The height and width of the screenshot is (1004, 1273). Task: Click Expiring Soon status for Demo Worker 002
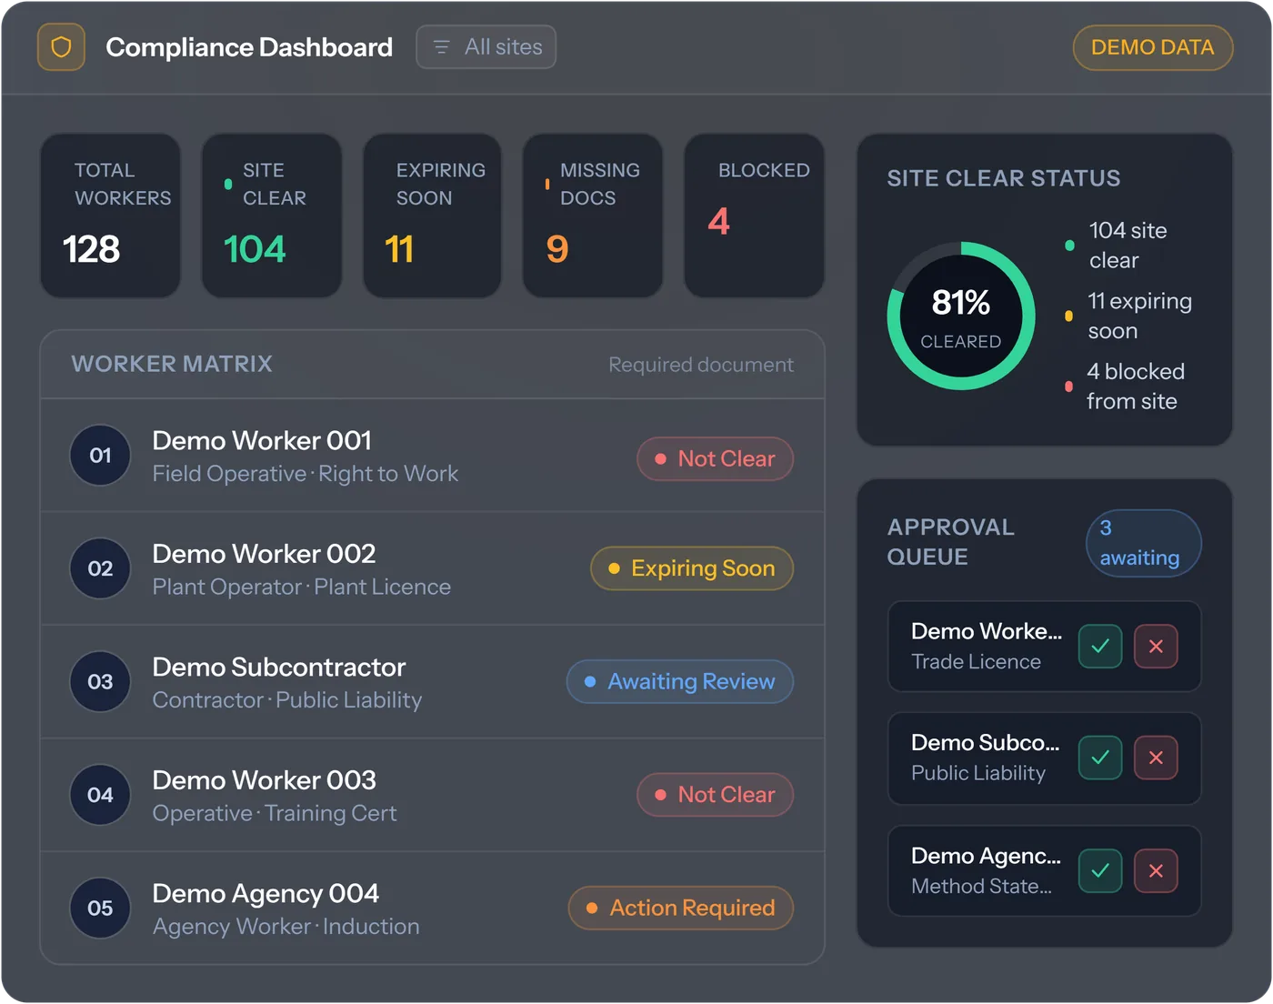[692, 568]
